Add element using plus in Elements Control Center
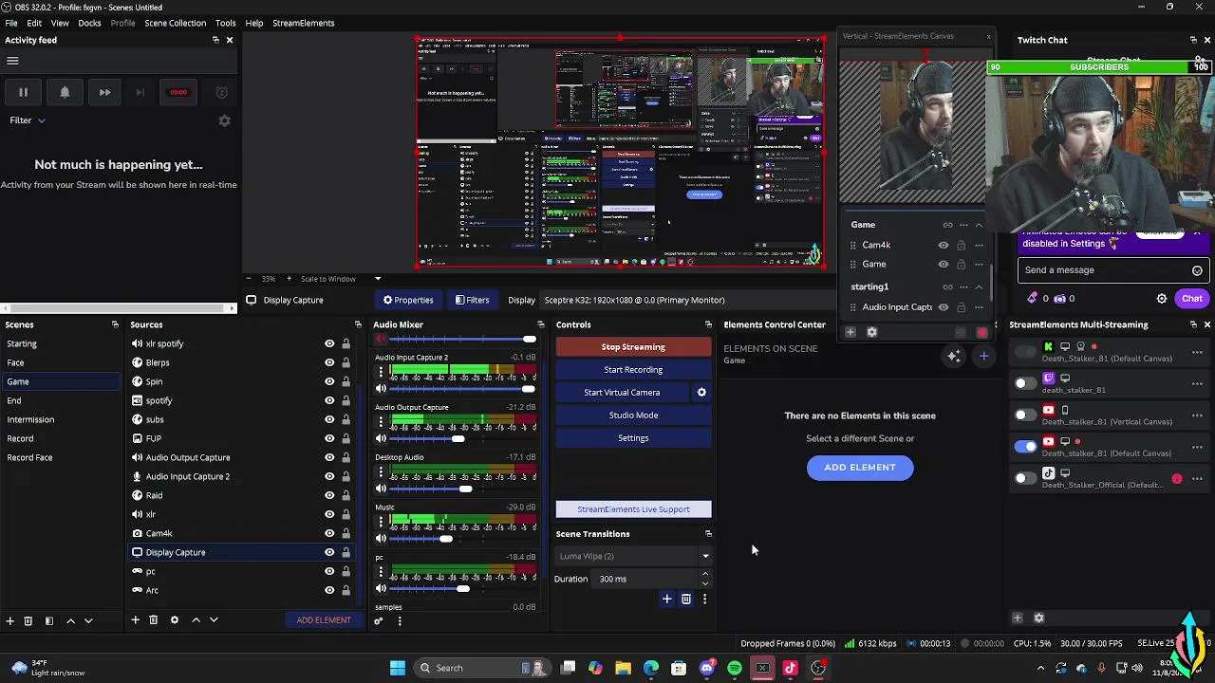This screenshot has width=1215, height=683. (983, 356)
